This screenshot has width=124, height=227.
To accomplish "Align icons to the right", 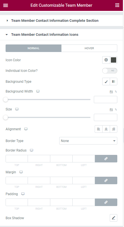I will pos(114,129).
